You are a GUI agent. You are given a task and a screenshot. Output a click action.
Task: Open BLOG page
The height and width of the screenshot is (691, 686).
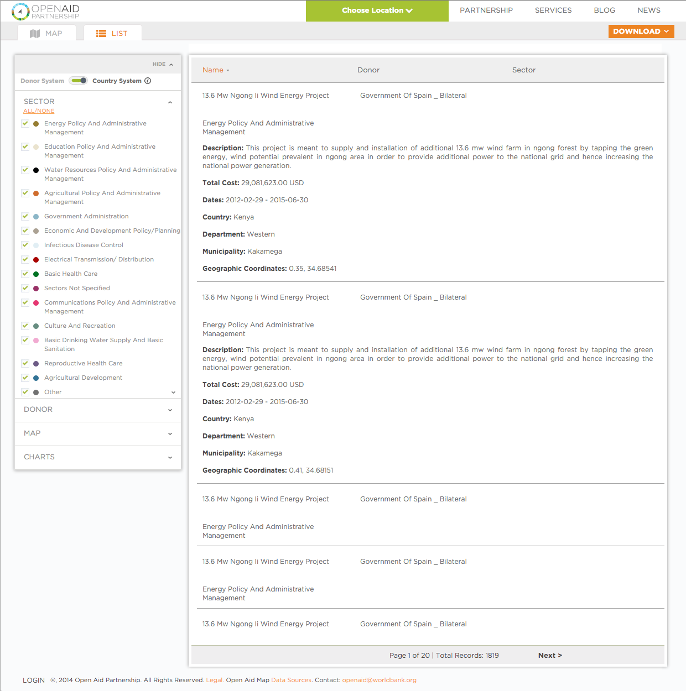click(605, 11)
